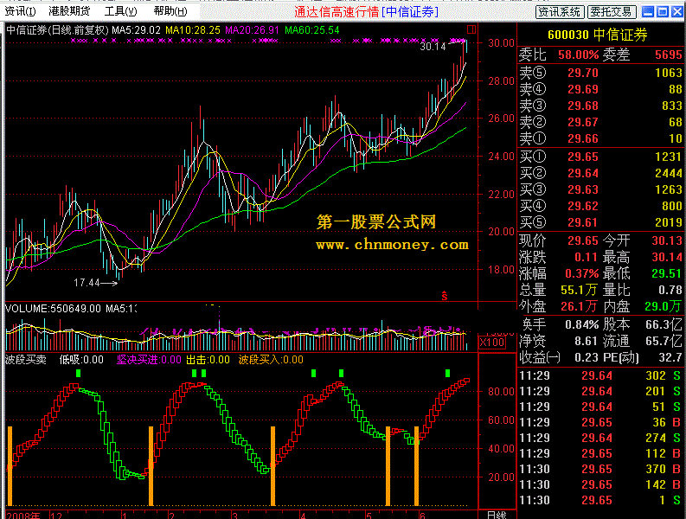This screenshot has height=519, width=686.
Task: Click the 卖⑤ price 29.70
Action: coord(583,73)
